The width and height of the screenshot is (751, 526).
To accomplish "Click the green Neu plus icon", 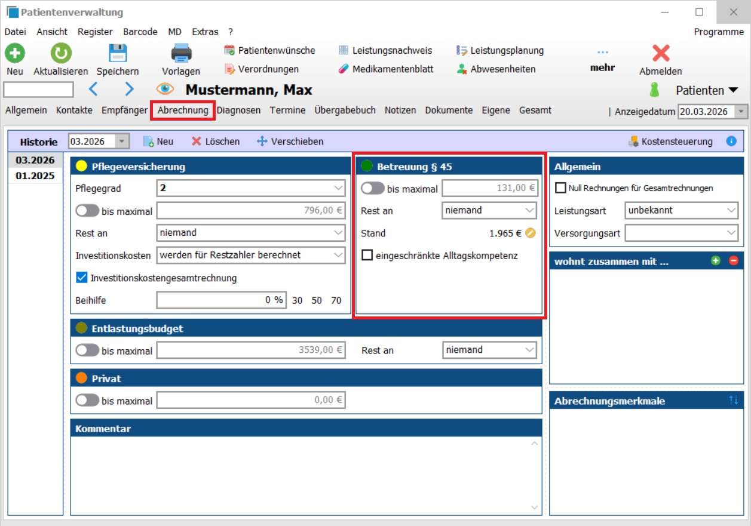I will (x=15, y=54).
